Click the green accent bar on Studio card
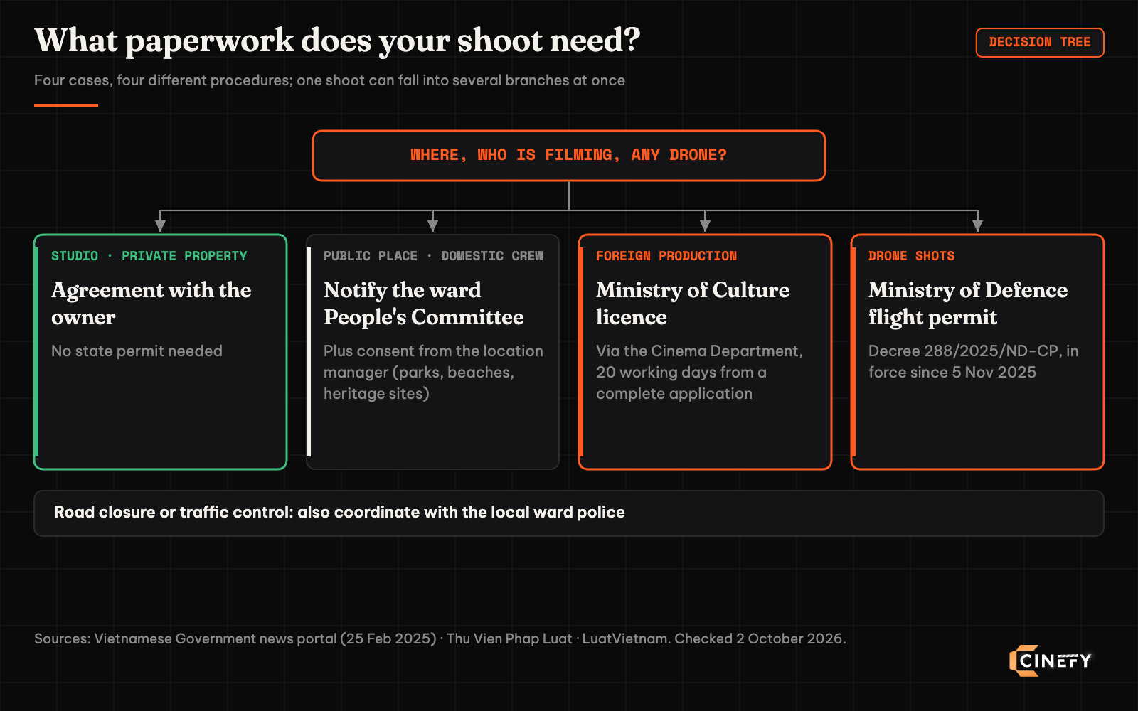 36,352
